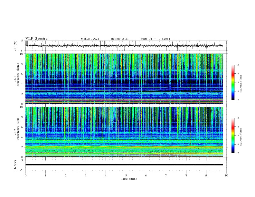This screenshot has width=255, height=197.
Task: Select the ch.2 "Frequency (kHz)" axis label
Action: tap(18, 128)
